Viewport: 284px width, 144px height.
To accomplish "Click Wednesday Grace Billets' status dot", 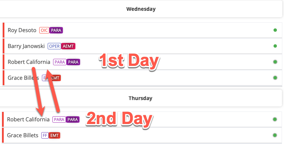I will coord(275,78).
